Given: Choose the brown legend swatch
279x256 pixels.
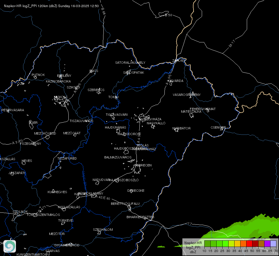Looking at the screenshot, I should point(261,244).
